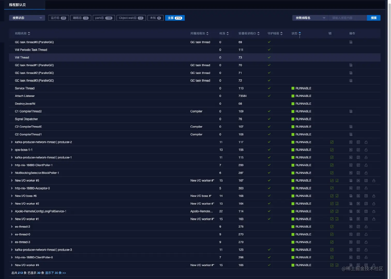Filter threads by park态 146
Viewport: 391px width, 279px height.
click(x=104, y=18)
